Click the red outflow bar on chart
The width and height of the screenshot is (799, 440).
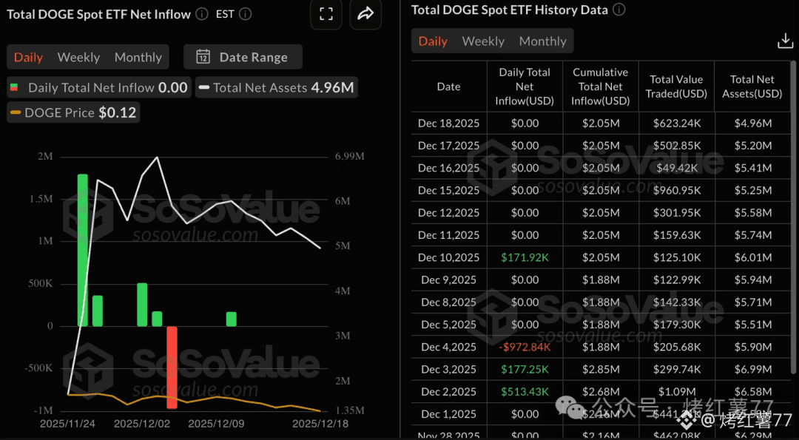click(172, 368)
